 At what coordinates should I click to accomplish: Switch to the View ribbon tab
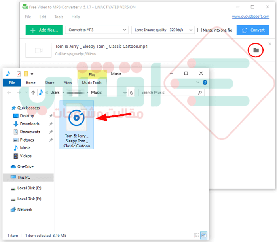[x=68, y=83]
